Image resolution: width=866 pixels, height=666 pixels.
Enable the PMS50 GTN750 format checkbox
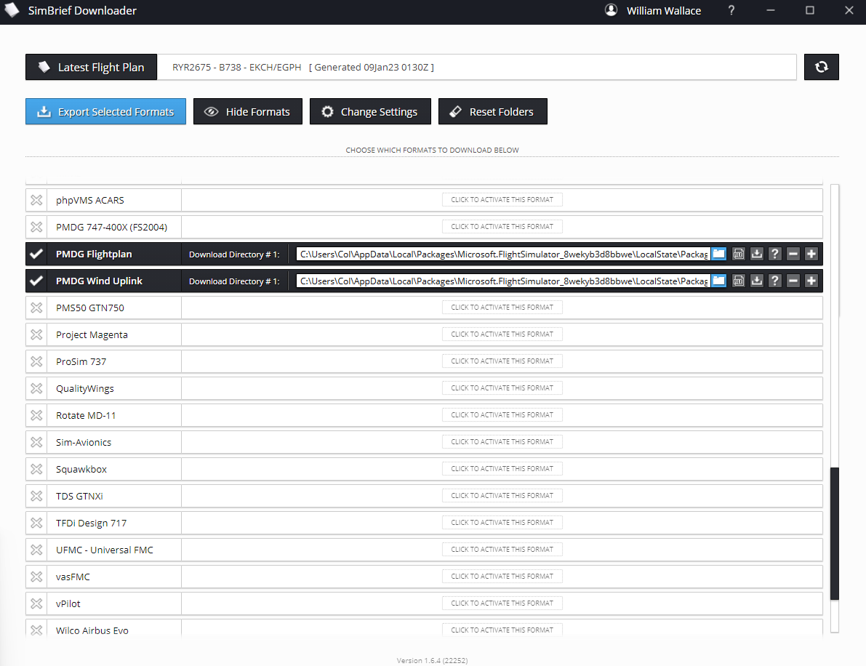pyautogui.click(x=36, y=308)
